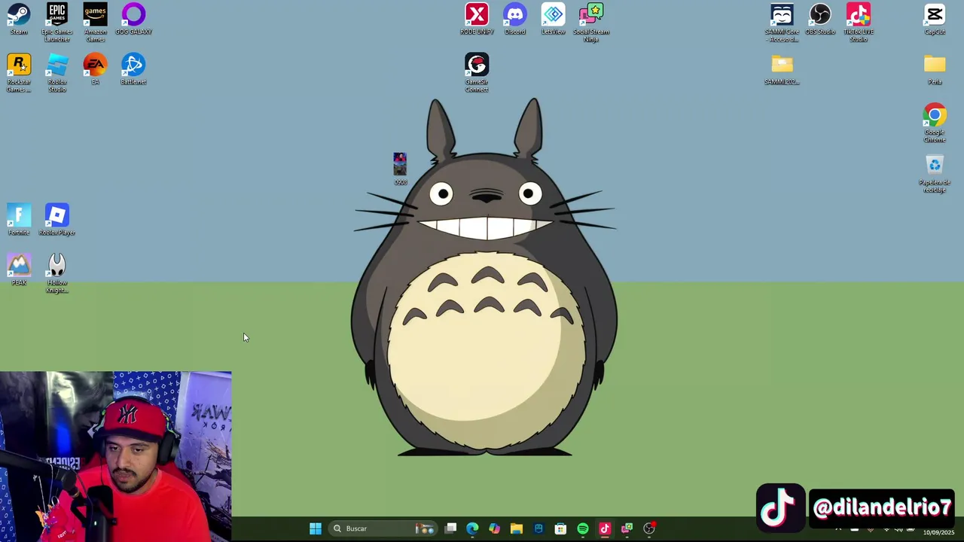Select the Google Chrome desktop shortcut
The image size is (964, 542).
[x=935, y=123]
